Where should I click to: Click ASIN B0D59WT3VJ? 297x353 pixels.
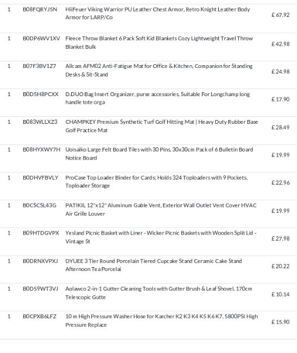(40, 288)
